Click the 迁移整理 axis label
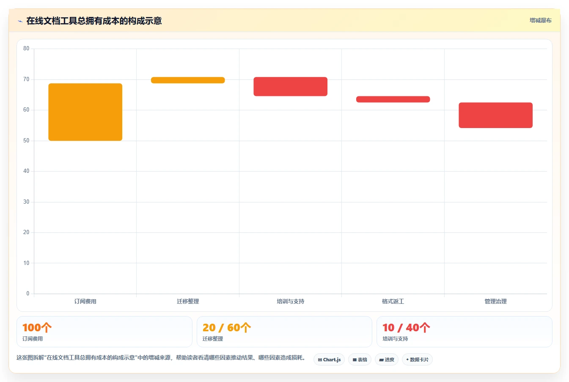This screenshot has height=382, width=569. 188,301
